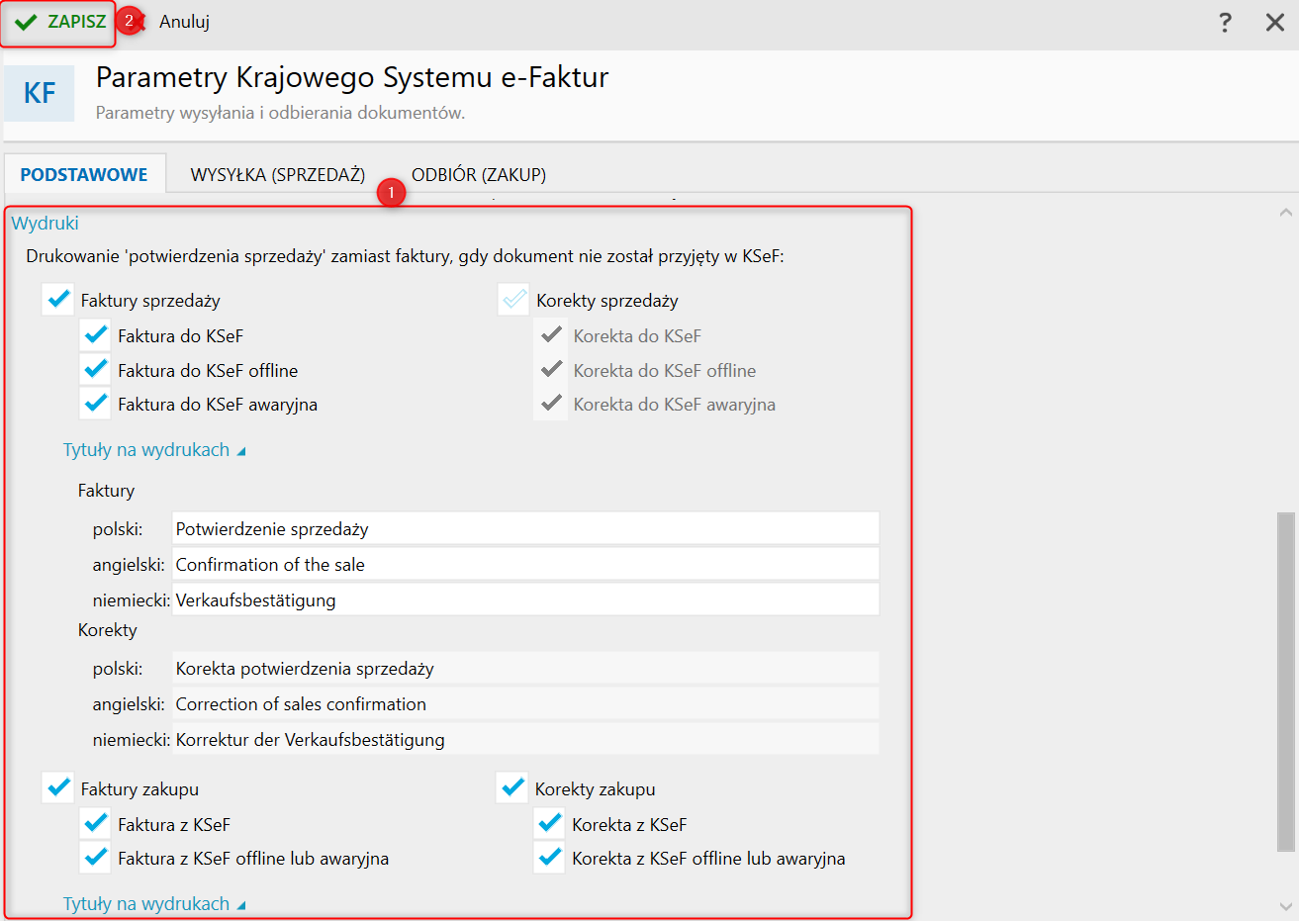Click the polski invoice title field
This screenshot has height=921, width=1299.
(x=524, y=529)
